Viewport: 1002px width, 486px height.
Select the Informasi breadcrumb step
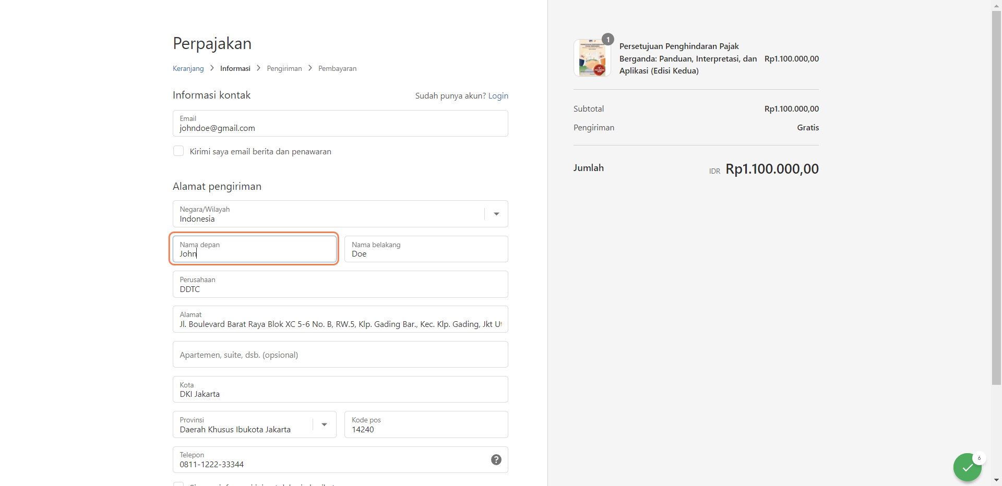[235, 68]
